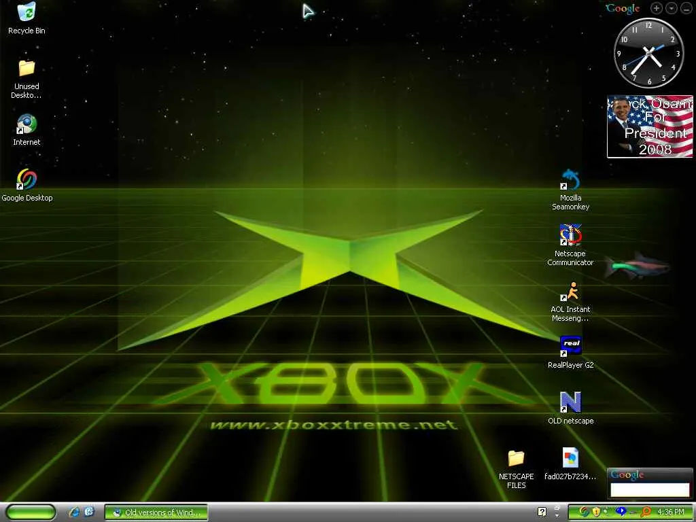Screen dimensions: 696x522
Task: Click the Google sidebar add gadgets plus button
Action: 657,8
